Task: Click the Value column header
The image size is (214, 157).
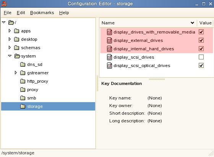Action: pos(205,23)
